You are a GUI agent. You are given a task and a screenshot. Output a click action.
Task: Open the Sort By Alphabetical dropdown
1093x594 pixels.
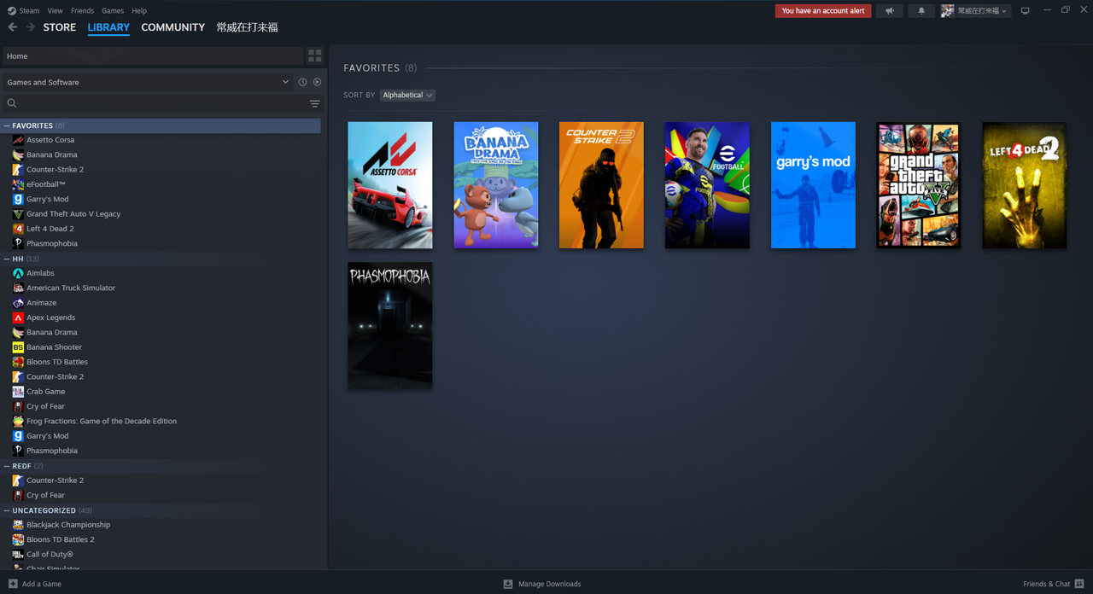pyautogui.click(x=407, y=95)
